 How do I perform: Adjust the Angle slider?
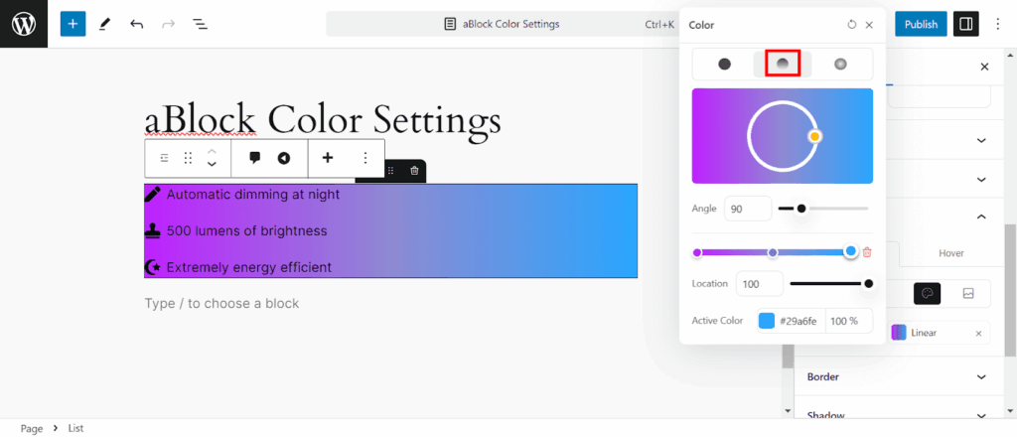click(823, 209)
